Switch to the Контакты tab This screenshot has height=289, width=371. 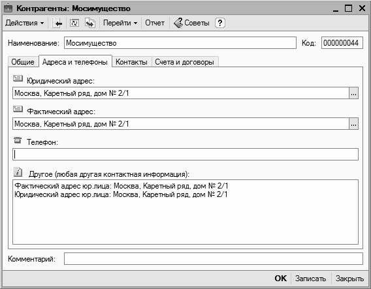[x=131, y=62]
